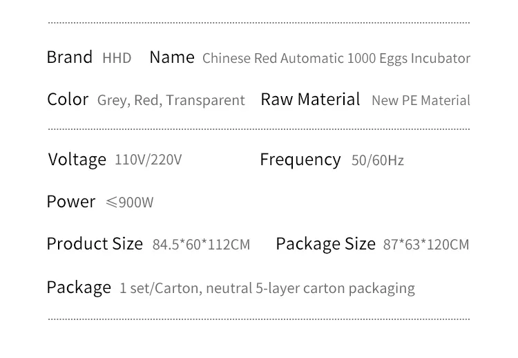518x358 pixels.
Task: Click the Color label text
Action: click(68, 100)
